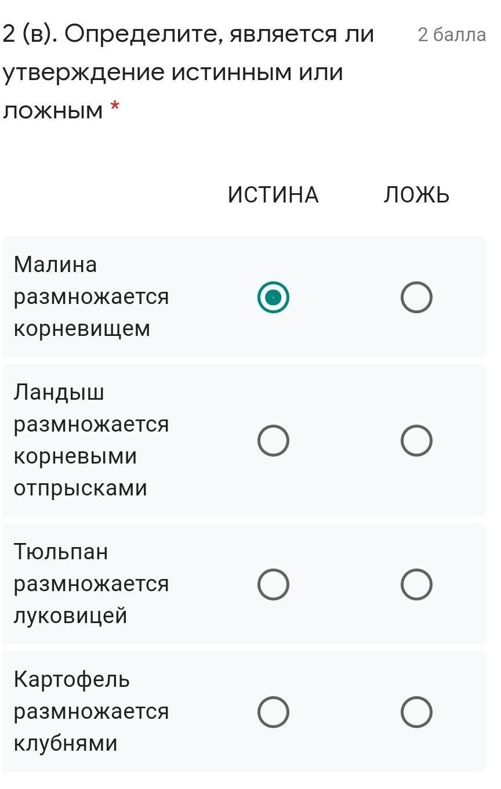The height and width of the screenshot is (789, 501).
Task: Click the word Малина in first row
Action: 55,265
